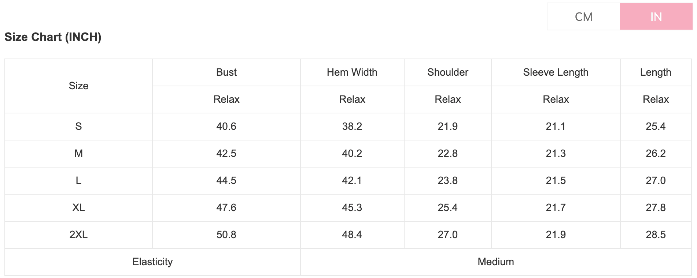Click the Sleeve Length column header
This screenshot has width=697, height=278.
556,72
